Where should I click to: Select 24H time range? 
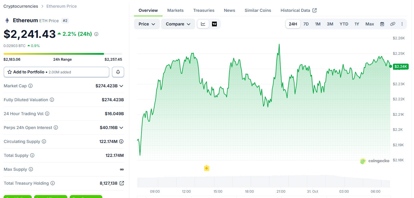click(x=293, y=24)
